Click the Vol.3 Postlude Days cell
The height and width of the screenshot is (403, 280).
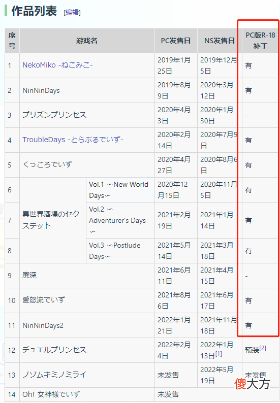click(x=120, y=251)
